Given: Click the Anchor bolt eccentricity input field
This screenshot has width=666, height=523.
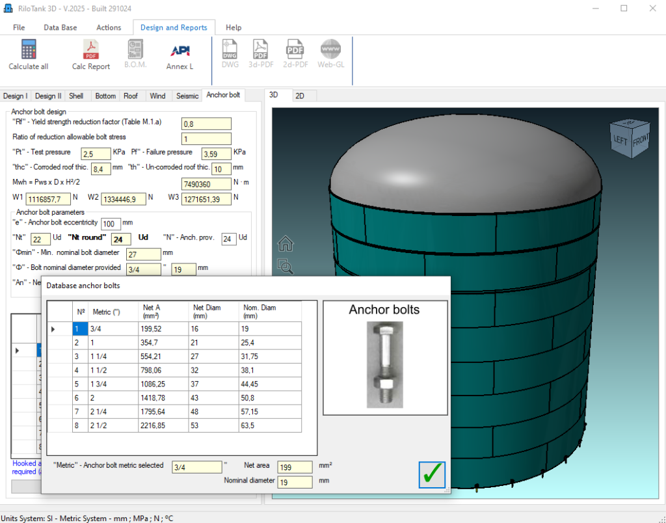Looking at the screenshot, I should click(x=111, y=224).
